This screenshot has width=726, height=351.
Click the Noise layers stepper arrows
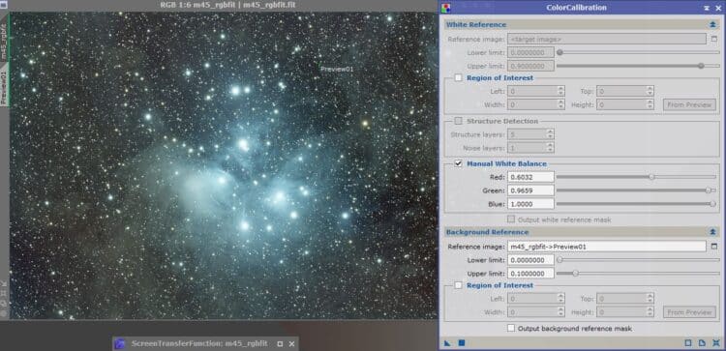[550, 148]
